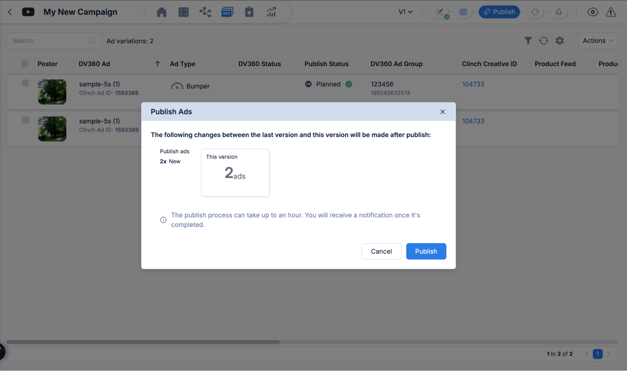Open the warning triangle alerts icon
Image resolution: width=627 pixels, height=371 pixels.
(611, 12)
